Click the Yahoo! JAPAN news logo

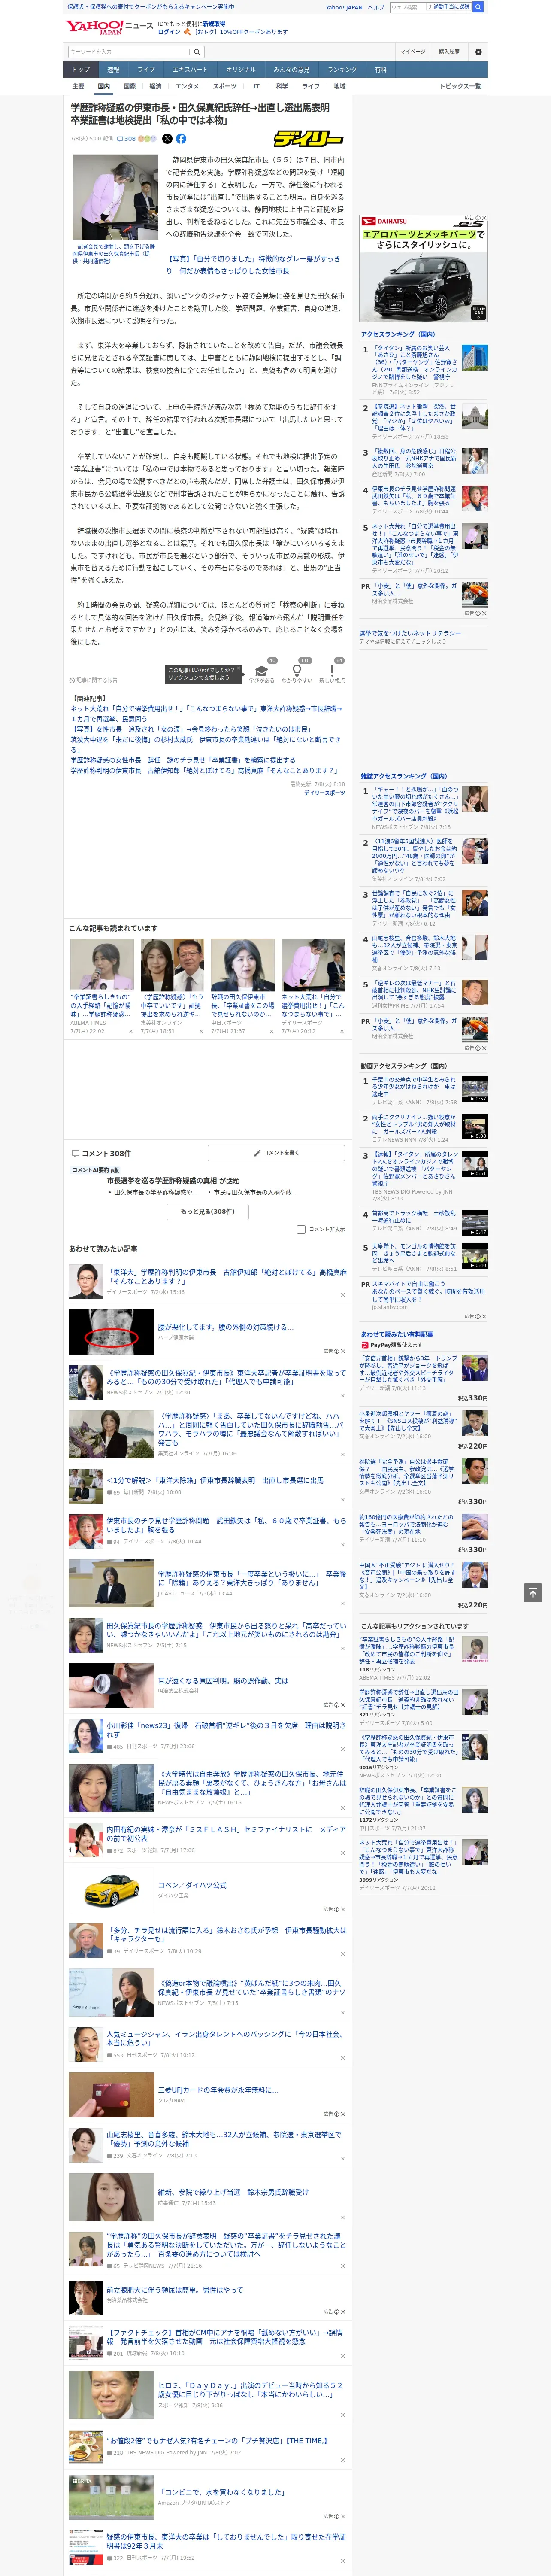[110, 27]
